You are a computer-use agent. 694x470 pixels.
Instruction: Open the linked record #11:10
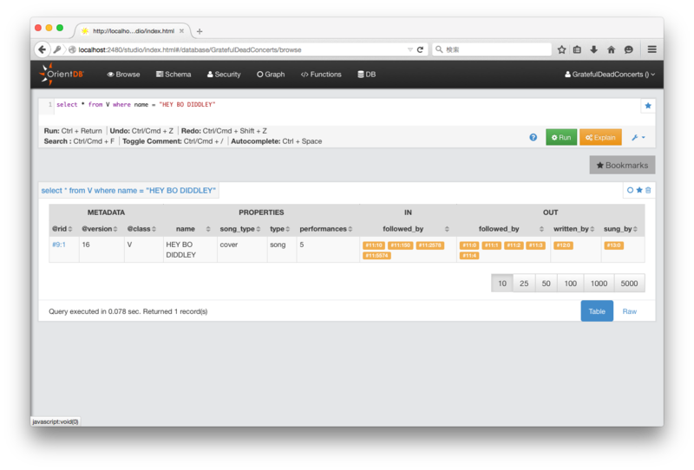pos(374,245)
